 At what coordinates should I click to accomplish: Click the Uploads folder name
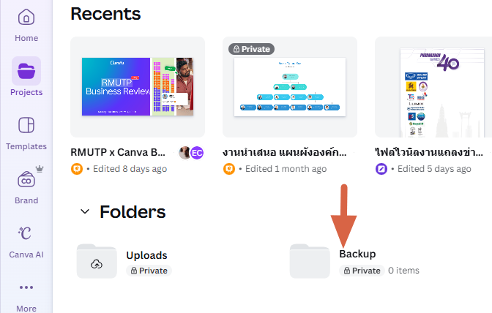coord(146,255)
